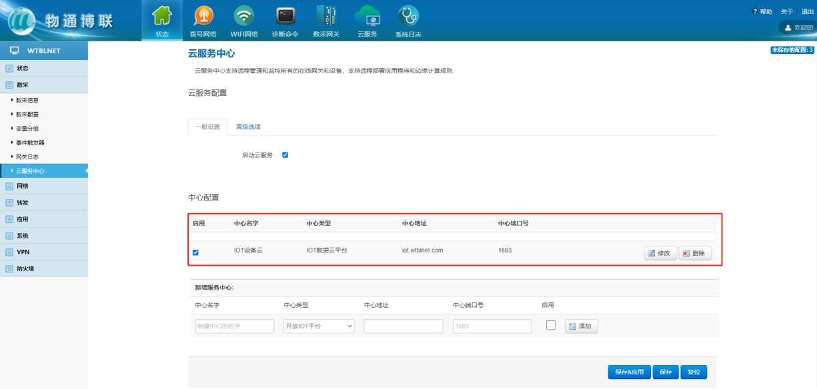Switch to the 高级选项 tab
Viewport: 817px width, 389px height.
[x=248, y=127]
